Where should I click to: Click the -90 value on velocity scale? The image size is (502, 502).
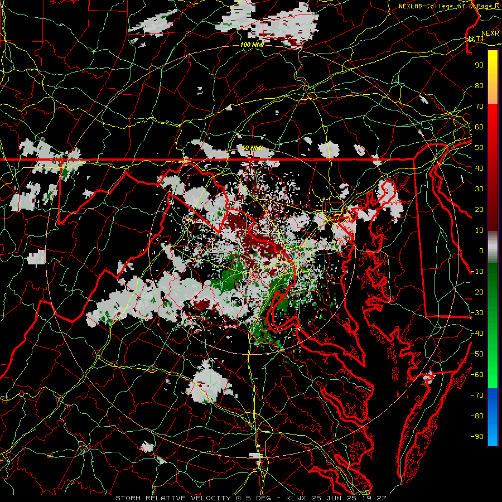point(477,437)
